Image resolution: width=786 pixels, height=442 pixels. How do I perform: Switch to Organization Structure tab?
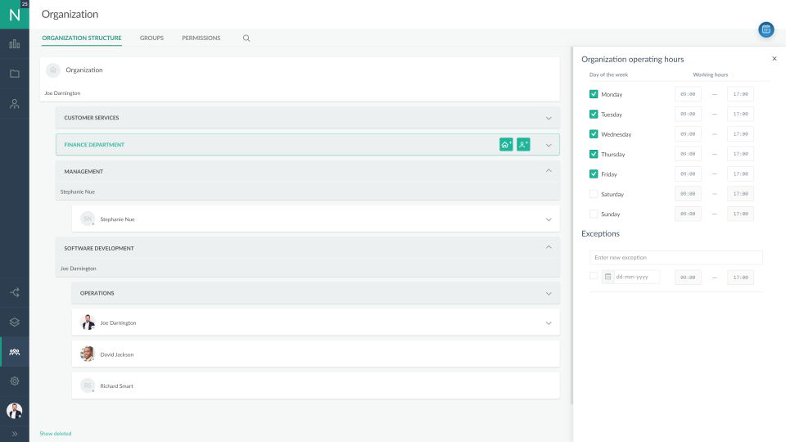(82, 38)
